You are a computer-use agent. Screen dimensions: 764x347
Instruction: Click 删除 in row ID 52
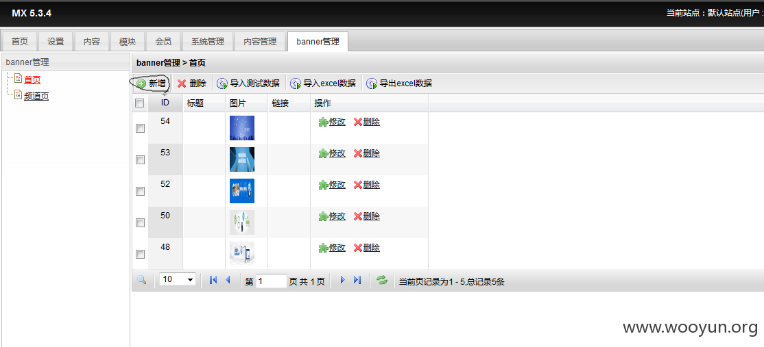(x=366, y=185)
